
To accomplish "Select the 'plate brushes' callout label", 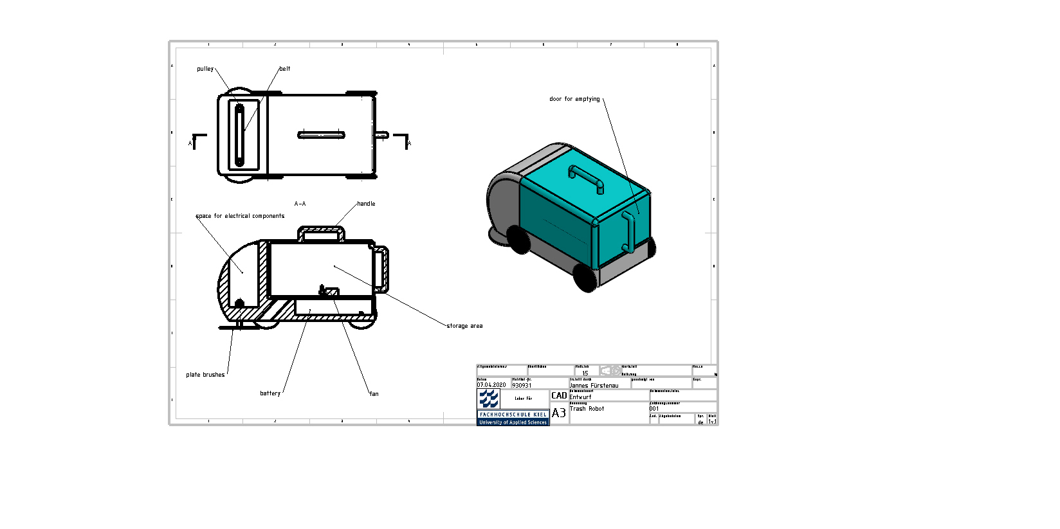I will 205,375.
